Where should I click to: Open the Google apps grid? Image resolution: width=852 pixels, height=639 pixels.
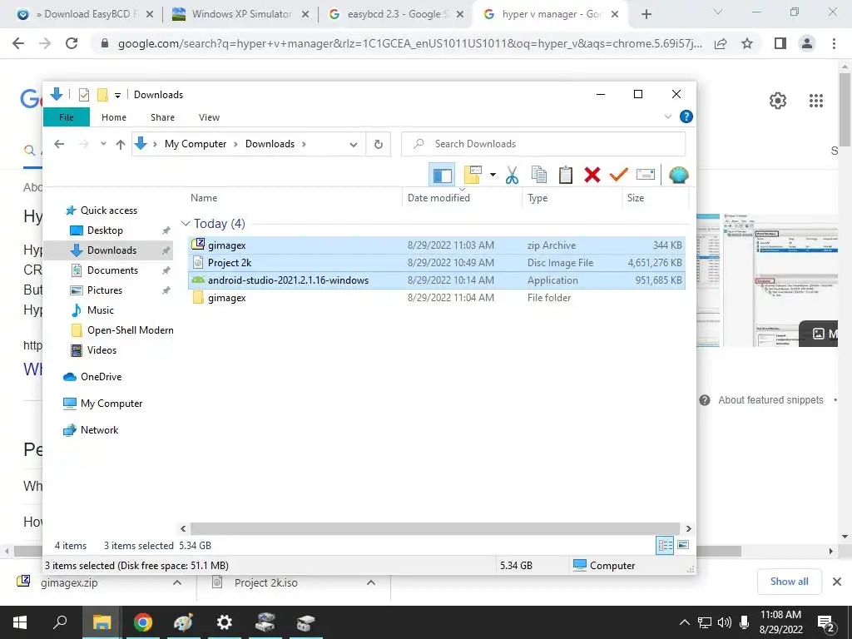(815, 101)
